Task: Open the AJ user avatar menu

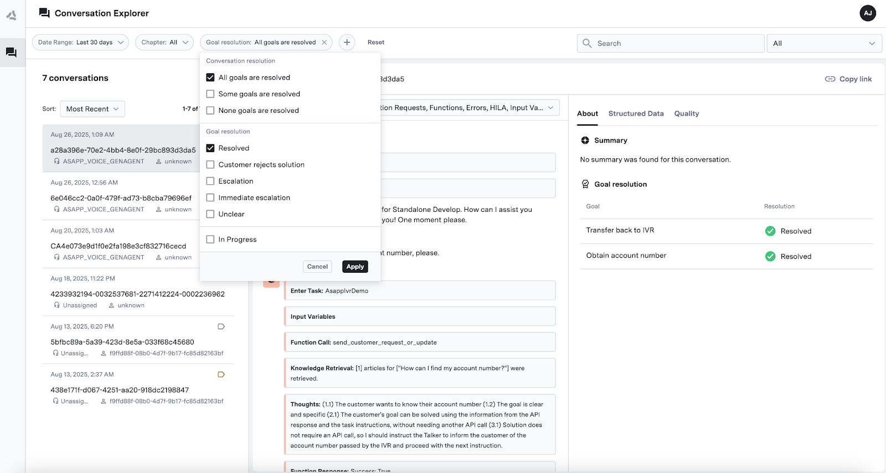Action: point(868,13)
